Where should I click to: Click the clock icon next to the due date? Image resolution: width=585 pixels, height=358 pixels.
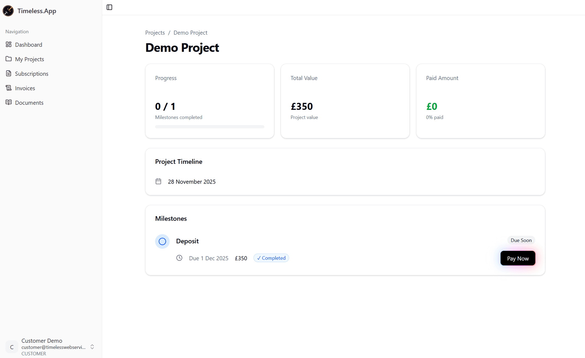click(x=179, y=258)
